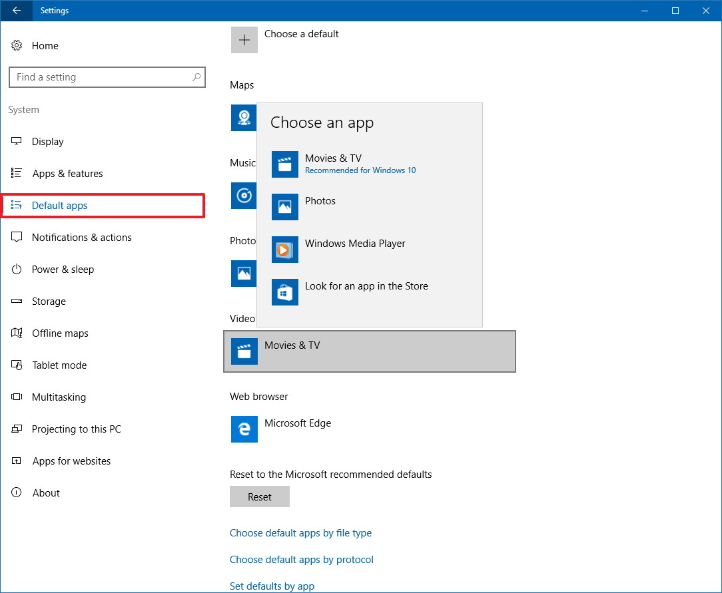Focus the Find a setting search box
722x593 pixels.
tap(107, 77)
